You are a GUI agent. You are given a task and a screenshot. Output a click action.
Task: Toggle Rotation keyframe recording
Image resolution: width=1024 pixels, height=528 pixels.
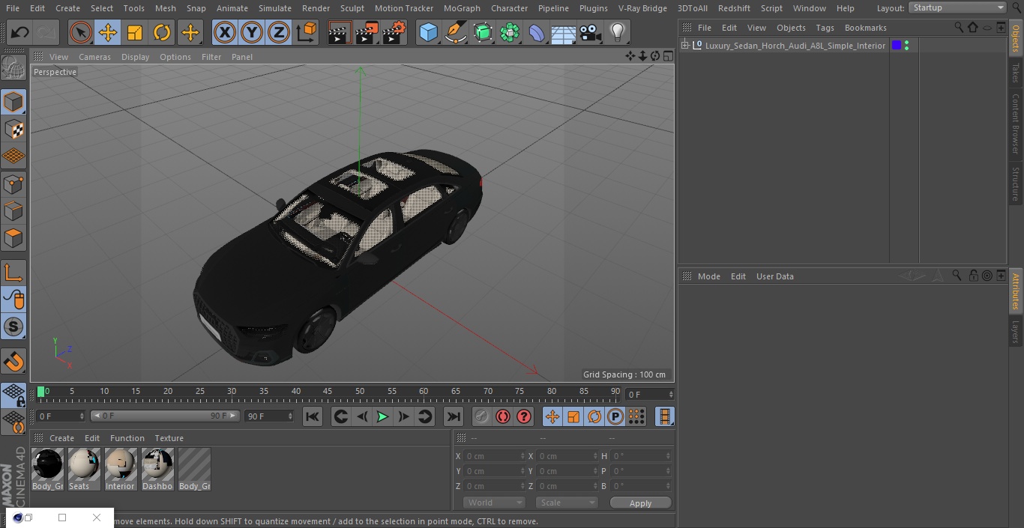pos(594,416)
